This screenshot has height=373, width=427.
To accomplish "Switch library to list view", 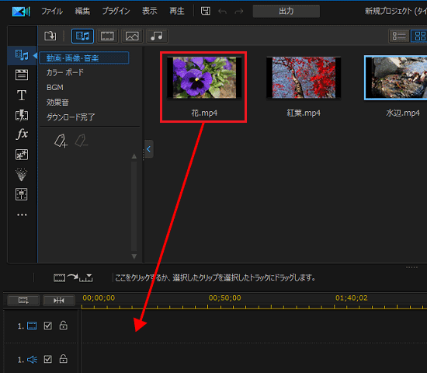I will click(399, 36).
